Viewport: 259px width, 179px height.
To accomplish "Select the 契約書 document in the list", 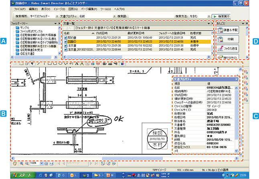I will pos(72,37).
